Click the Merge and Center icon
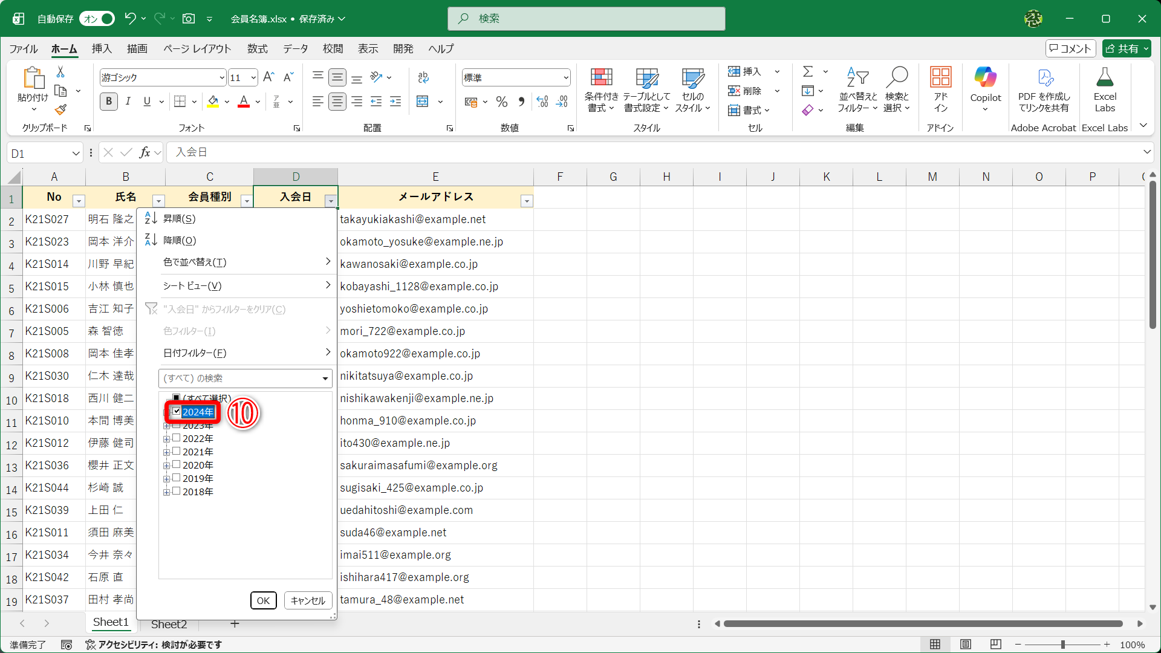This screenshot has width=1161, height=653. point(423,102)
